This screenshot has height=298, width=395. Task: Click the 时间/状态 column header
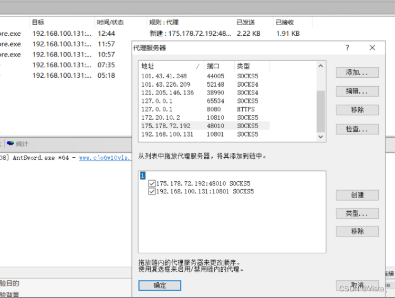[x=121, y=23]
